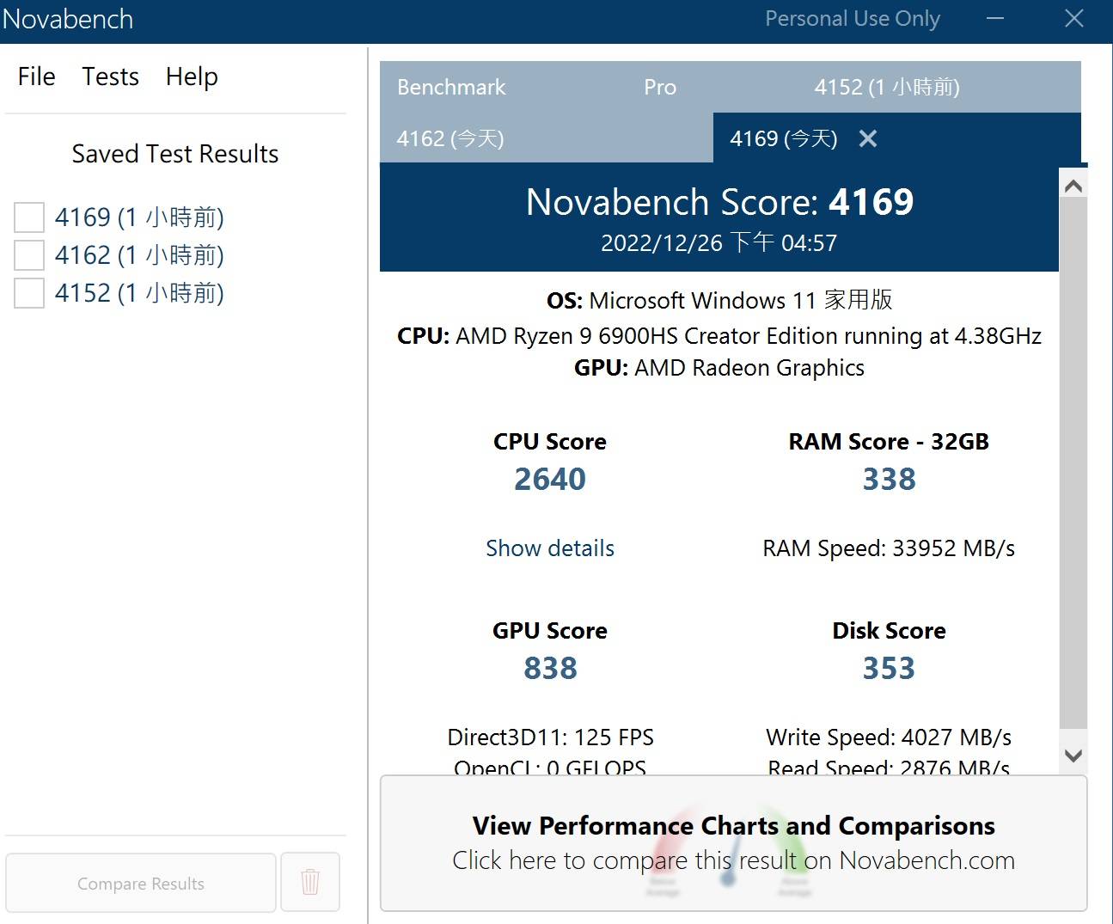
Task: Delete saved results with the trash icon
Action: 310,882
